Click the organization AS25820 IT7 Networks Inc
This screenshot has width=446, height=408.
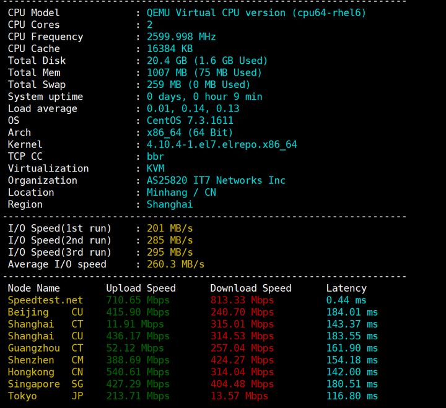tap(216, 180)
